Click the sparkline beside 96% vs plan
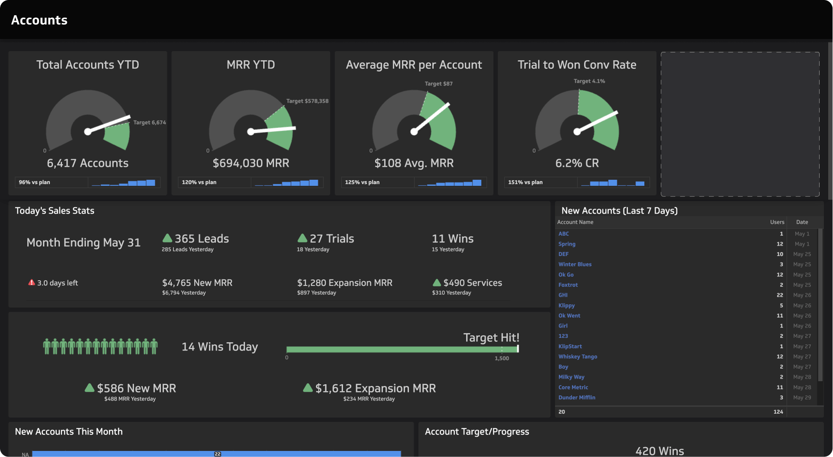The height and width of the screenshot is (457, 833). (124, 182)
